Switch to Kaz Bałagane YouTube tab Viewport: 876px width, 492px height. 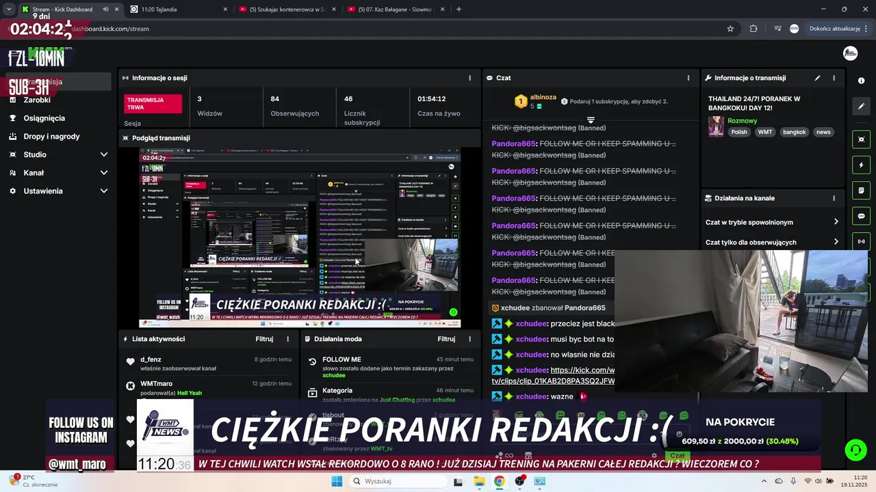click(x=396, y=10)
